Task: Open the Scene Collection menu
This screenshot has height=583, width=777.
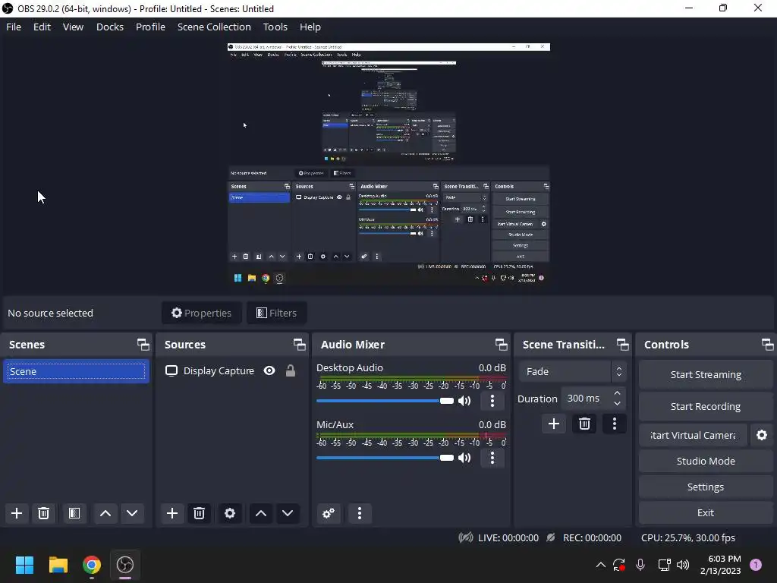Action: click(x=214, y=27)
